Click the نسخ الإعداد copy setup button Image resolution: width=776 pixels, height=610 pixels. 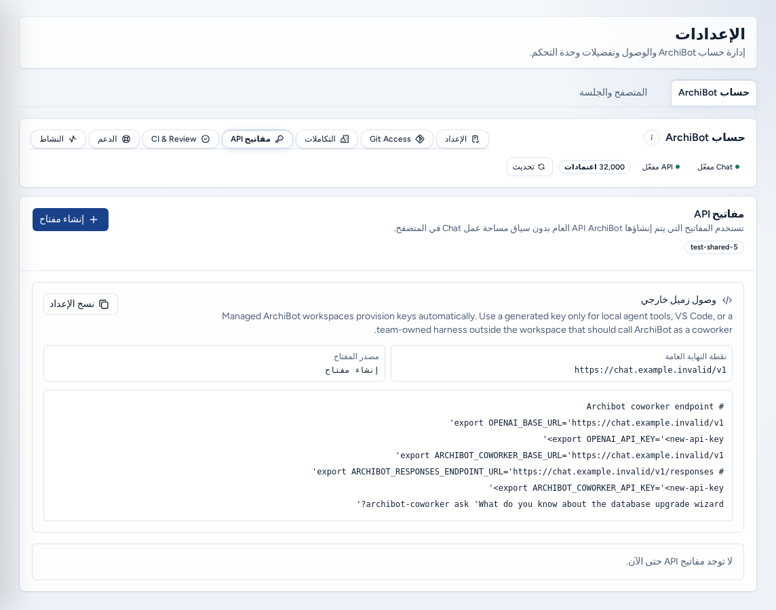click(81, 304)
